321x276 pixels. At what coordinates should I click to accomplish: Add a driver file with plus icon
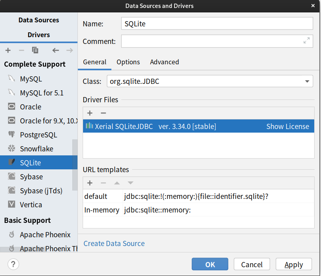point(90,113)
